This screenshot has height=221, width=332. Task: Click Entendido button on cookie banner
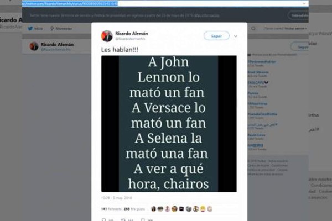299,15
